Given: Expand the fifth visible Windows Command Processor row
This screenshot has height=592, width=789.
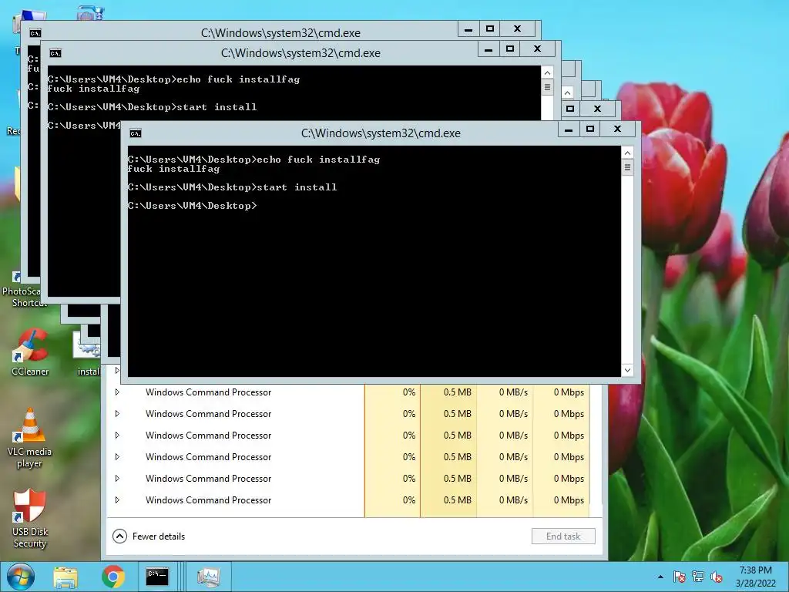Looking at the screenshot, I should (117, 479).
